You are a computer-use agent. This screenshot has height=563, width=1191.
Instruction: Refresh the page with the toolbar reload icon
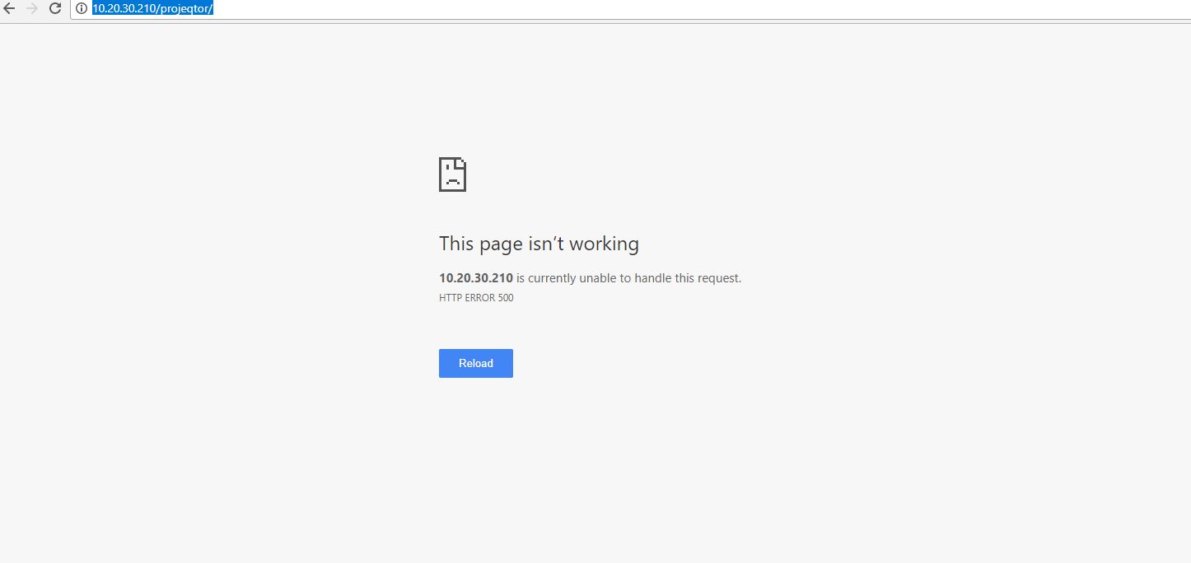pos(56,8)
